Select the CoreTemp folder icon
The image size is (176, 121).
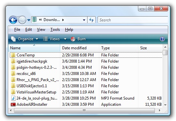click(x=13, y=55)
